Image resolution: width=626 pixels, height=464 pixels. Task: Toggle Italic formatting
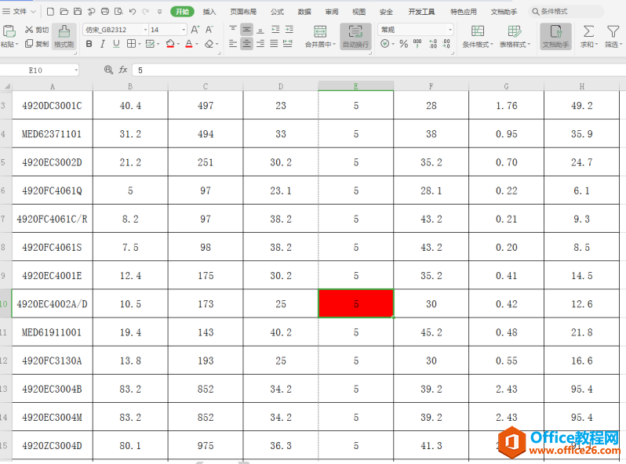(103, 44)
